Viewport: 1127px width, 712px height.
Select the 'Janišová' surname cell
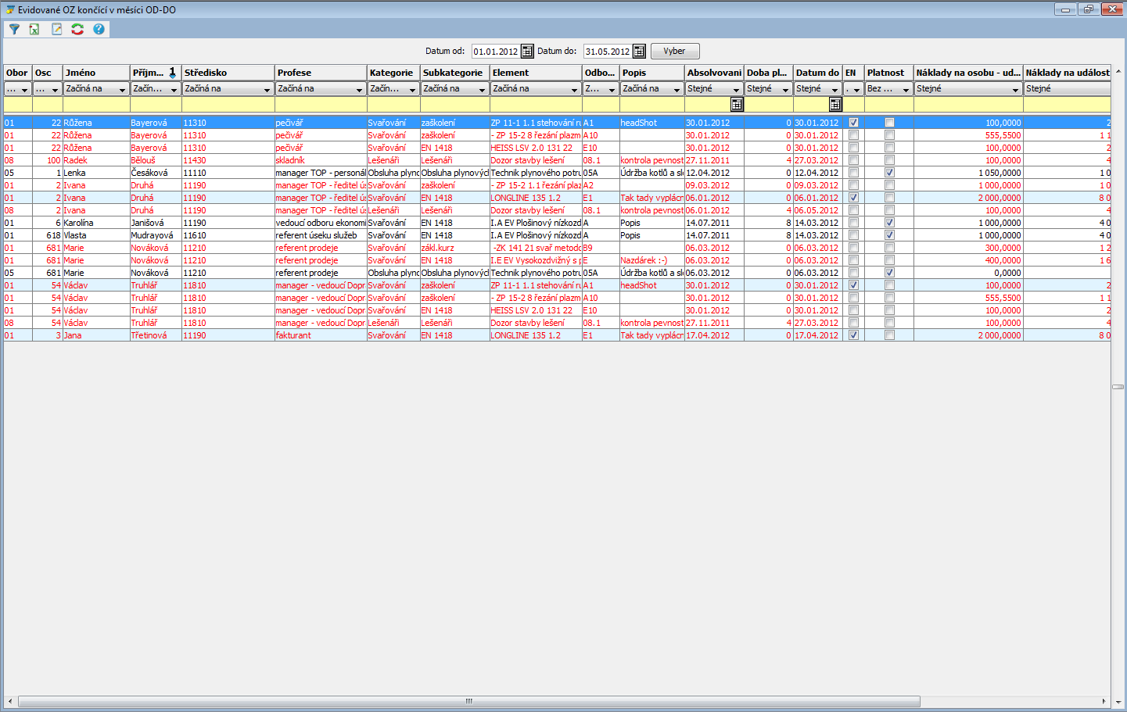coord(156,223)
